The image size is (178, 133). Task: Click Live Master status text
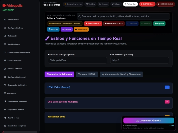pos(9,10)
